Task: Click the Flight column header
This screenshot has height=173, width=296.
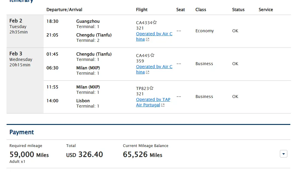Action: (x=142, y=10)
